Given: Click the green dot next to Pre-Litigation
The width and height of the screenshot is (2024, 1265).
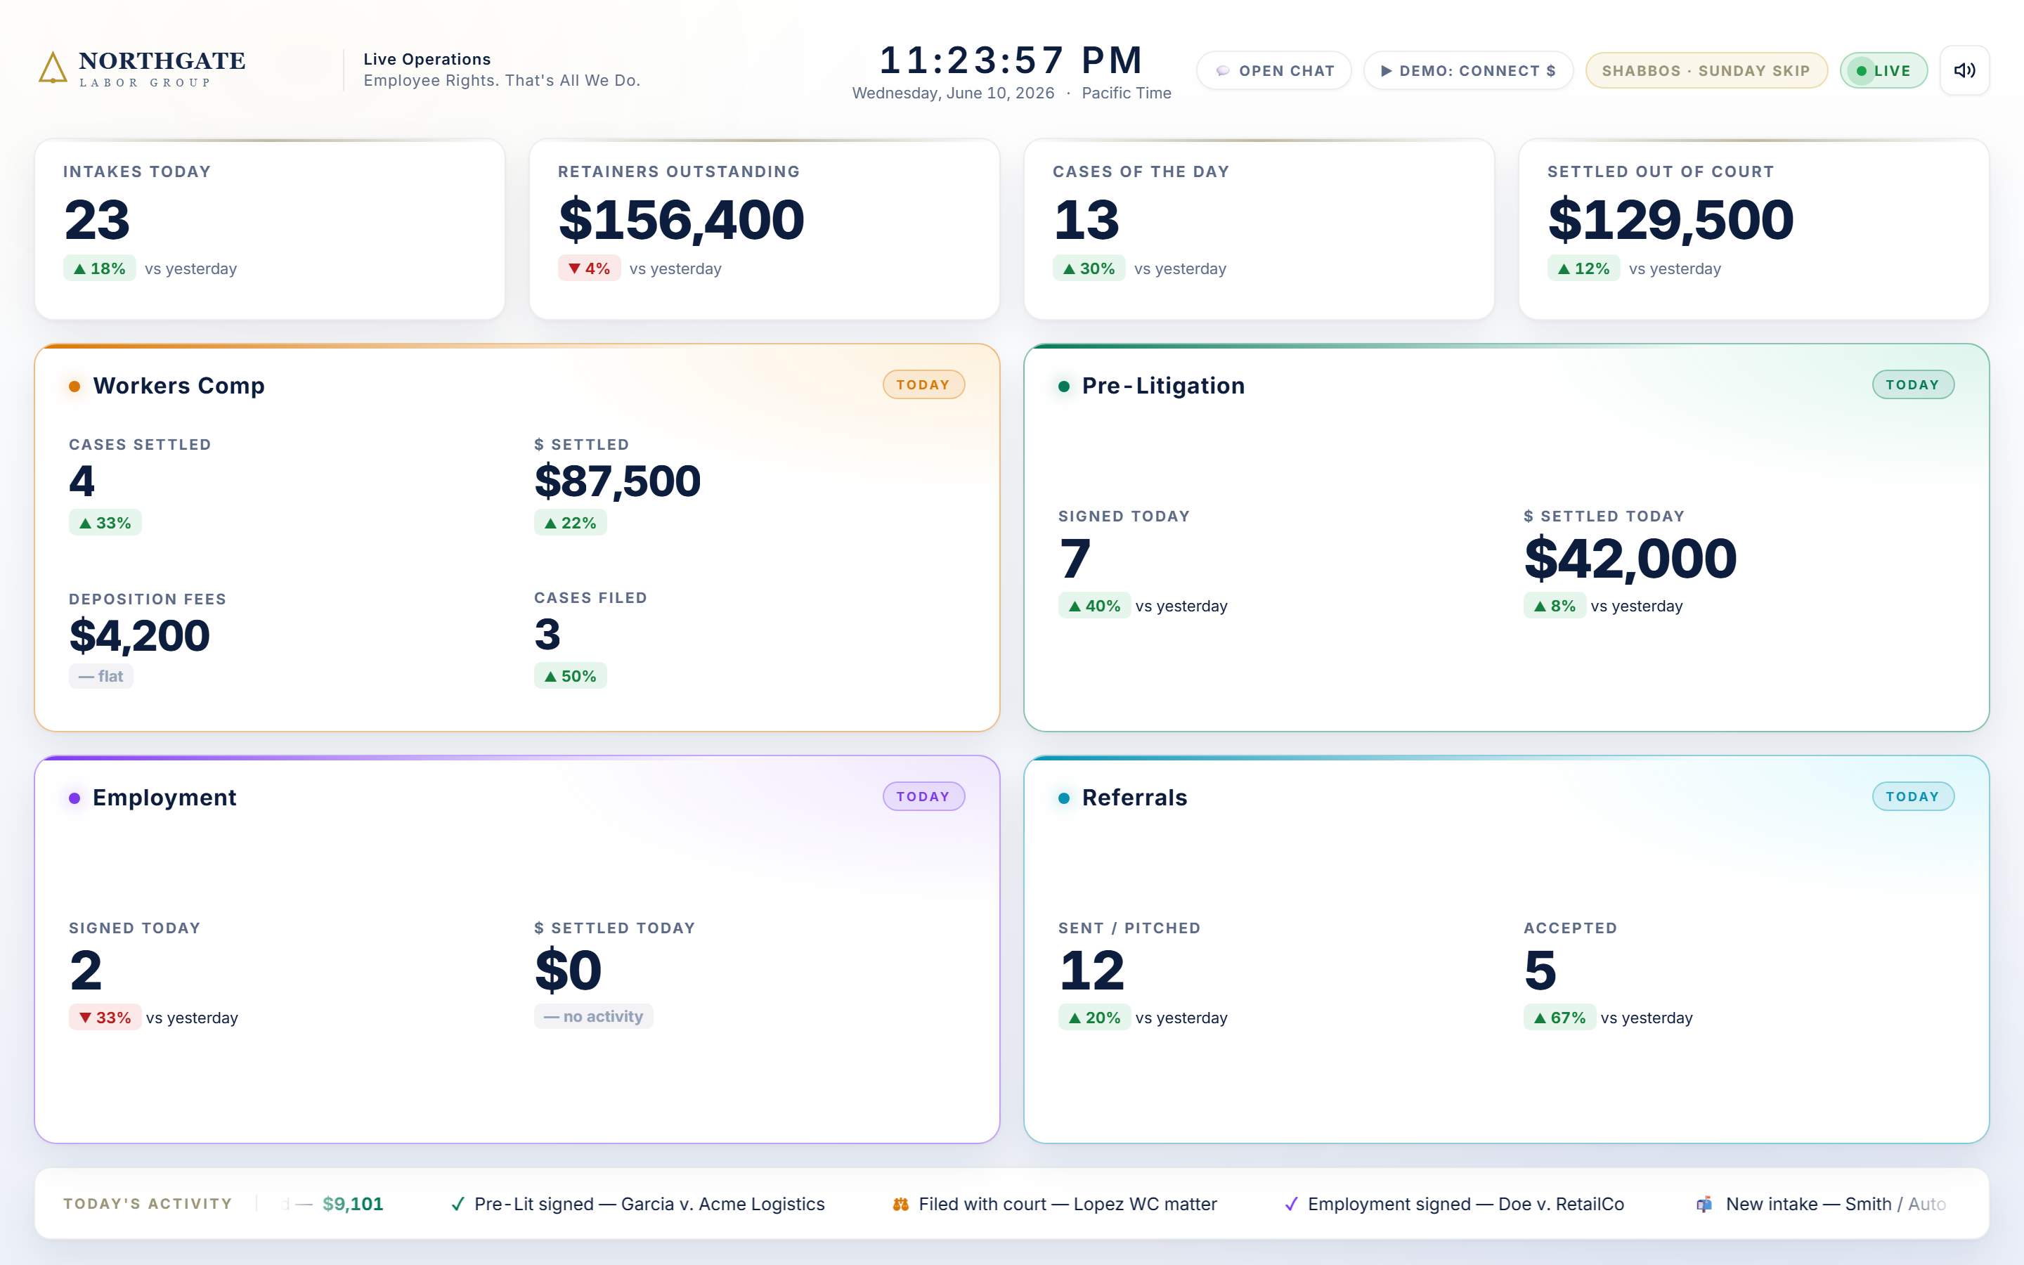Looking at the screenshot, I should tap(1064, 386).
